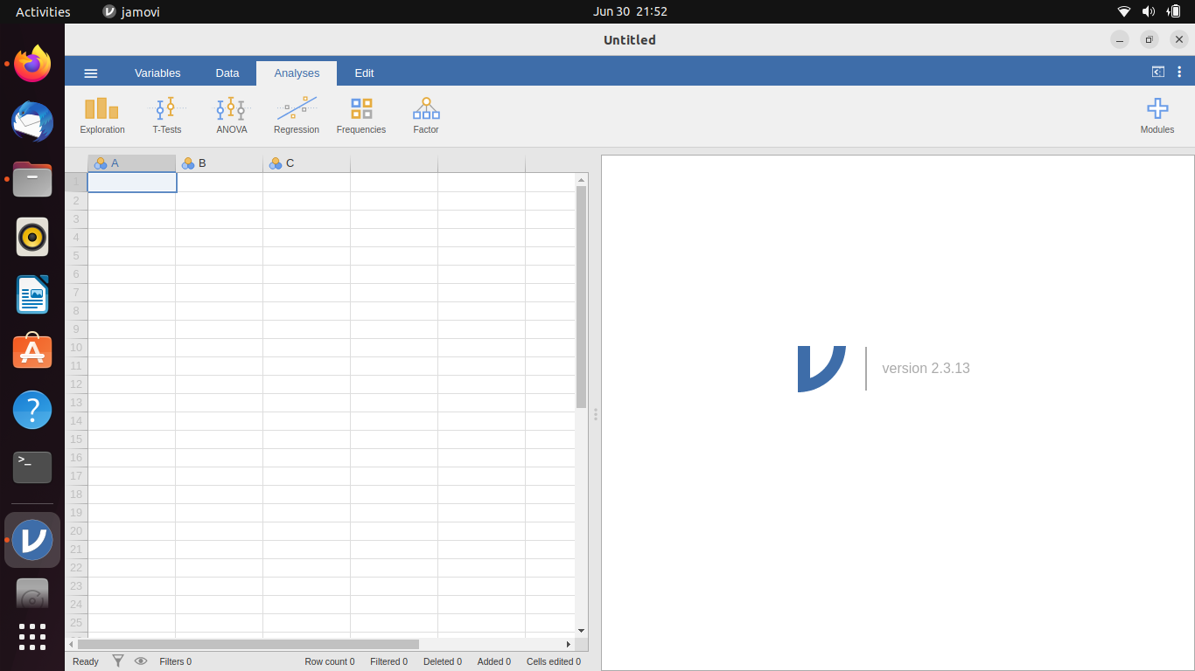The image size is (1195, 671).
Task: Open the T-Tests analyses menu
Action: (x=166, y=115)
